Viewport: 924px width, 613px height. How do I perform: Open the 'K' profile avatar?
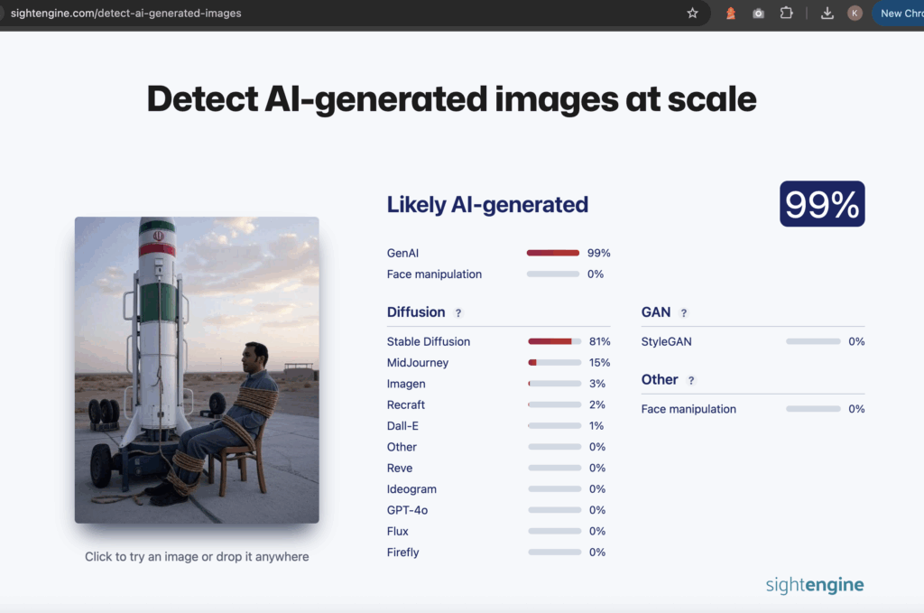click(x=855, y=13)
